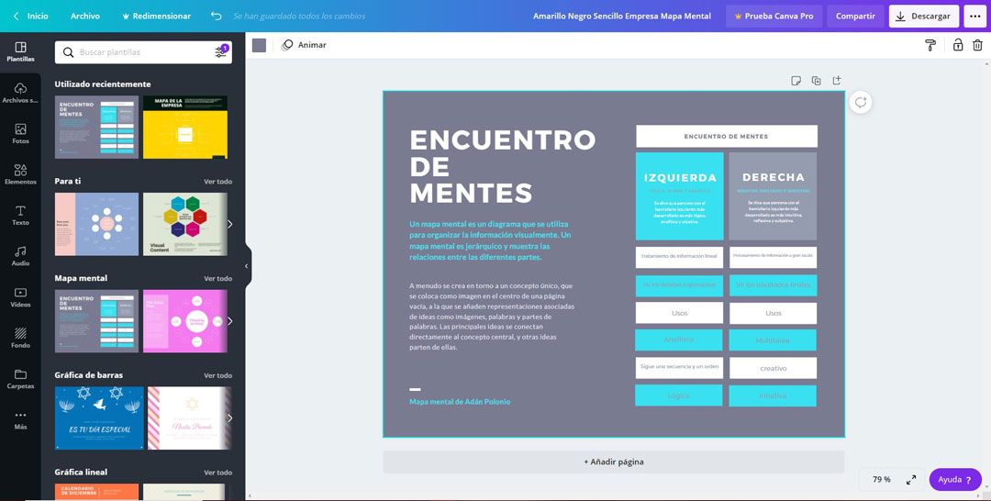Click the duplicate page icon
The width and height of the screenshot is (991, 501).
pyautogui.click(x=817, y=80)
